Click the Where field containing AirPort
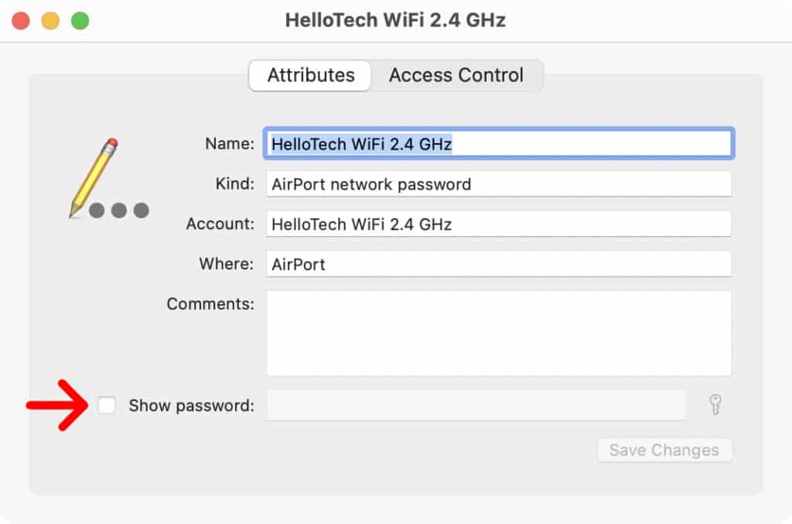 click(499, 263)
